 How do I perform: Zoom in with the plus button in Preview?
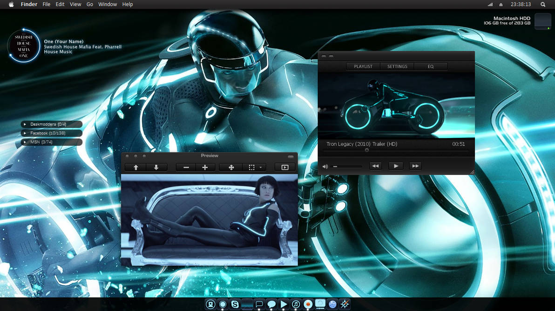[x=205, y=167]
